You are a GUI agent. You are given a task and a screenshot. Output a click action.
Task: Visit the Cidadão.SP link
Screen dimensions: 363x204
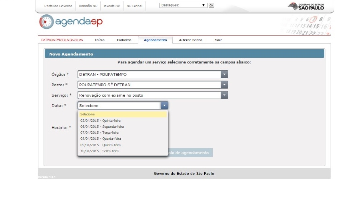(x=88, y=6)
